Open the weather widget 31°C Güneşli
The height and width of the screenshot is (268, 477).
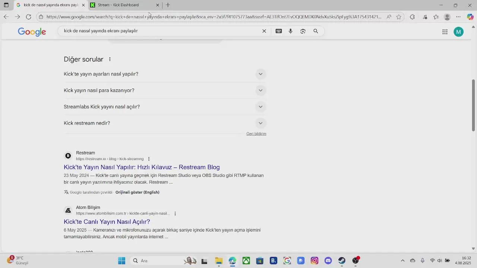(18, 260)
